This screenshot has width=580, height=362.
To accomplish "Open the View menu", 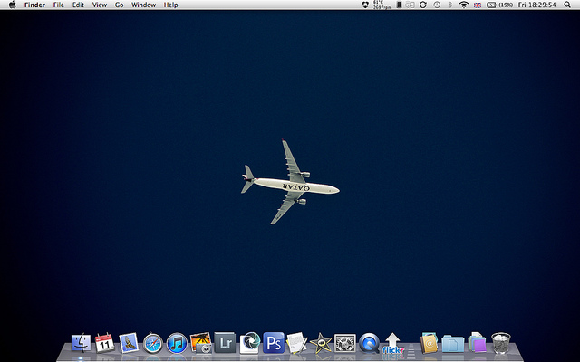I will pyautogui.click(x=100, y=5).
